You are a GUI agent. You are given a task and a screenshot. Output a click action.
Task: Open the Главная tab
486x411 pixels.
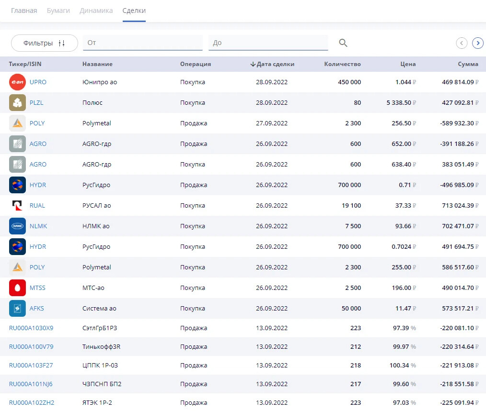coord(24,11)
